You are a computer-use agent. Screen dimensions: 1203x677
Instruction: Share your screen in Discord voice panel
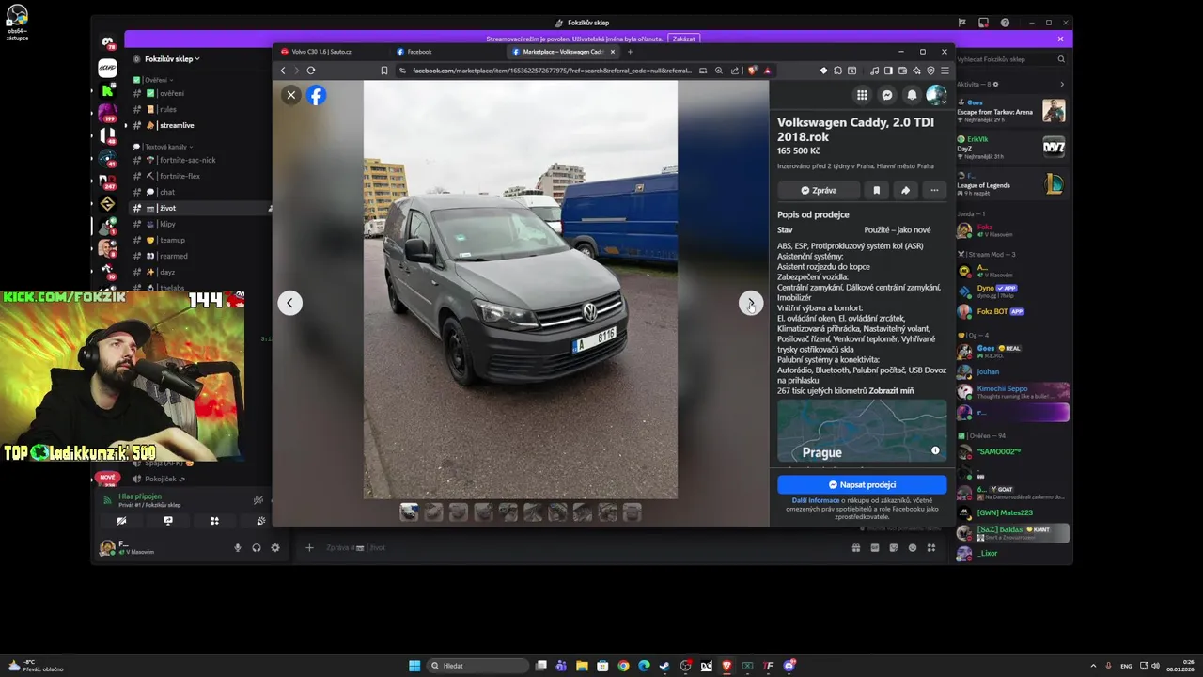[x=168, y=520]
